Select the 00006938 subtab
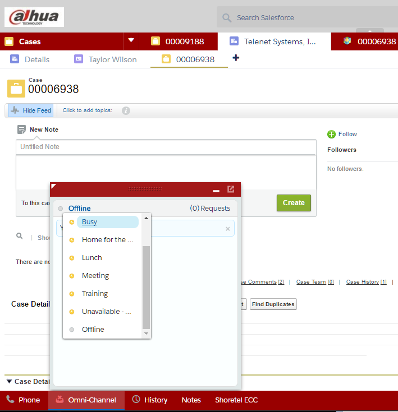Screen dimensions: 398x412 (189, 59)
